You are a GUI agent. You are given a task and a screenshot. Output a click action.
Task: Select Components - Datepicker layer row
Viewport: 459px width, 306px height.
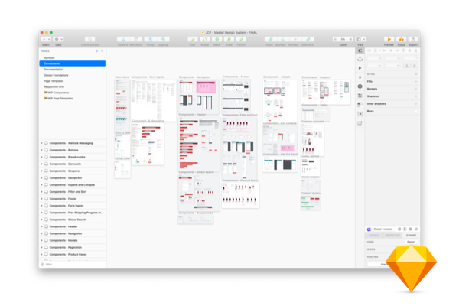(73, 178)
